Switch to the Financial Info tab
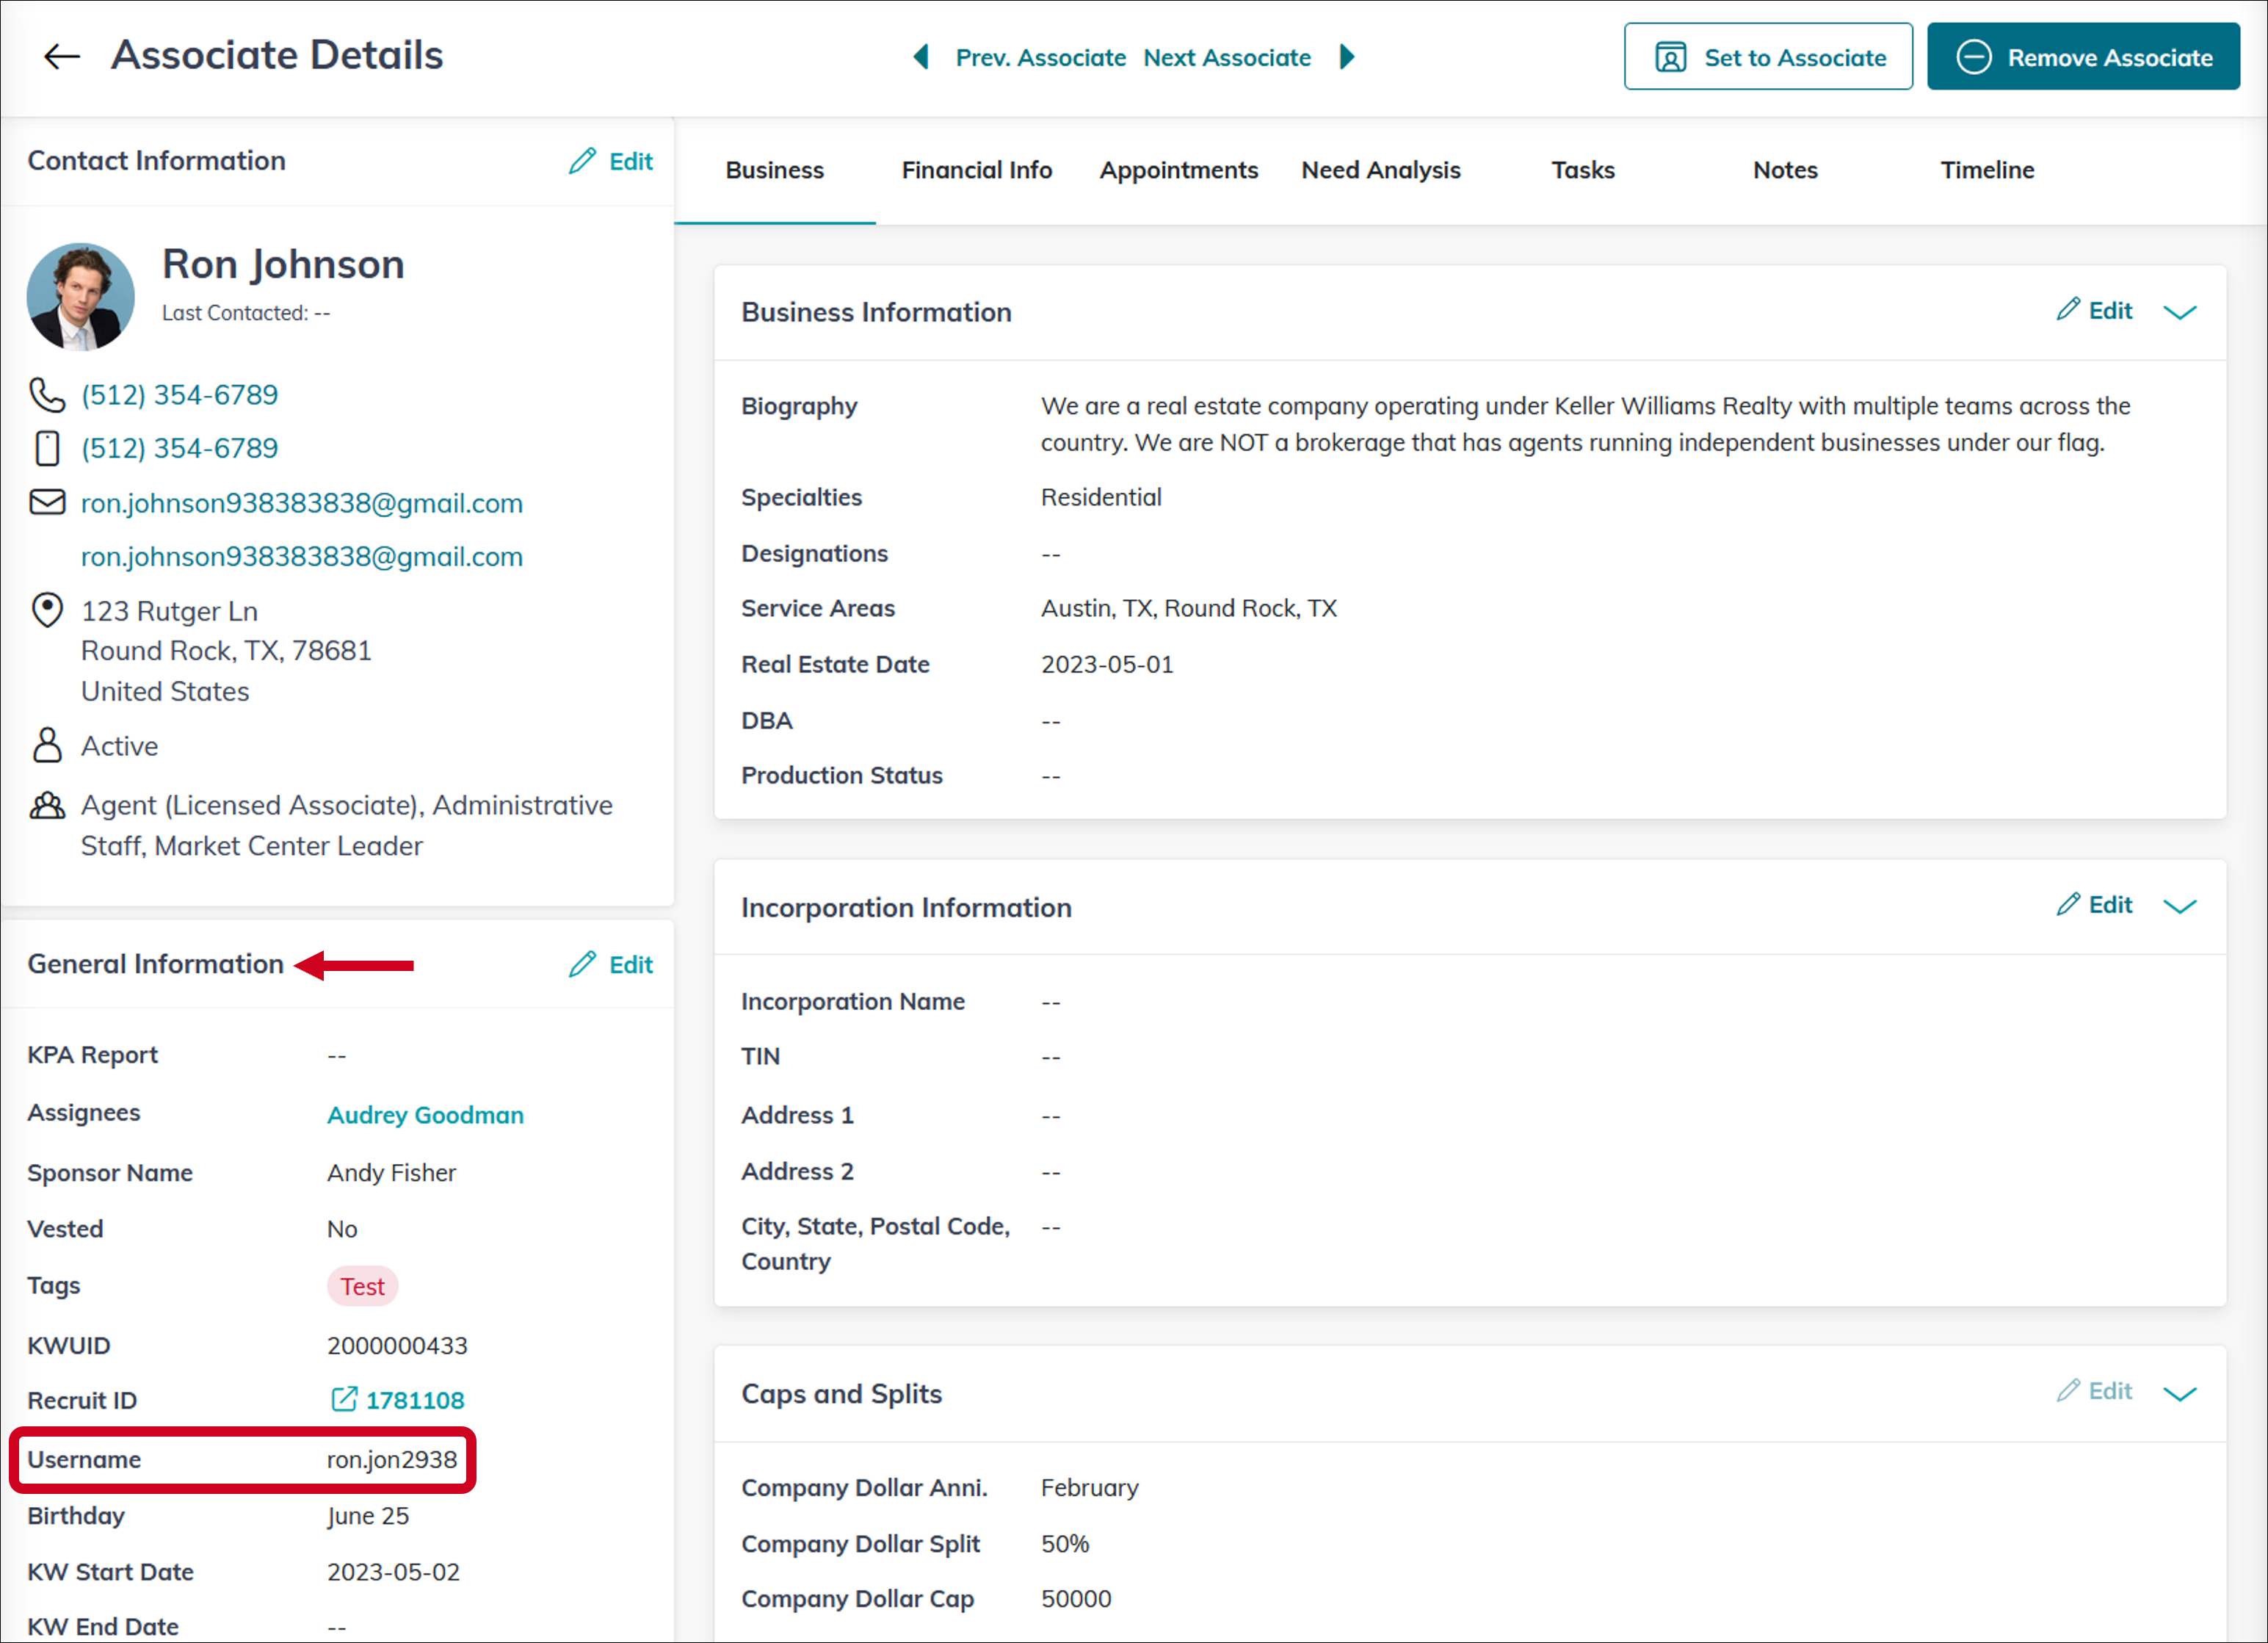This screenshot has height=1643, width=2268. click(x=976, y=170)
